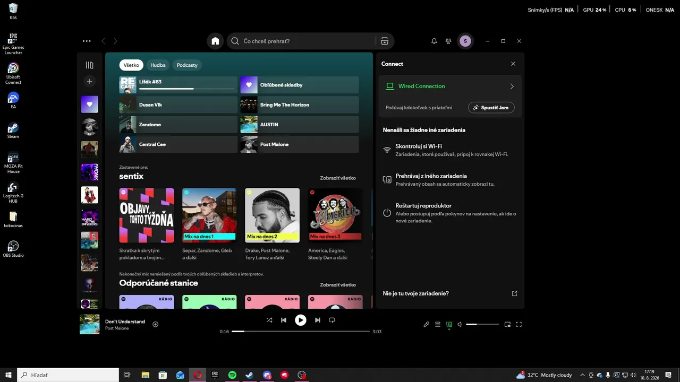Open the 'Post Malone' shortcut tile
Viewport: 680px width, 382px height.
300,144
